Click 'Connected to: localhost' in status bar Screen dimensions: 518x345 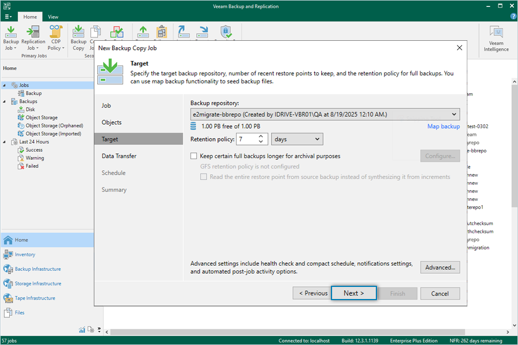pyautogui.click(x=304, y=341)
